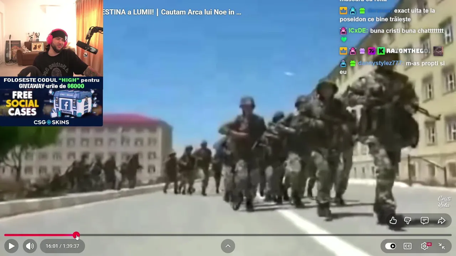456x256 pixels.
Task: Open the comments panel icon
Action: 425,221
